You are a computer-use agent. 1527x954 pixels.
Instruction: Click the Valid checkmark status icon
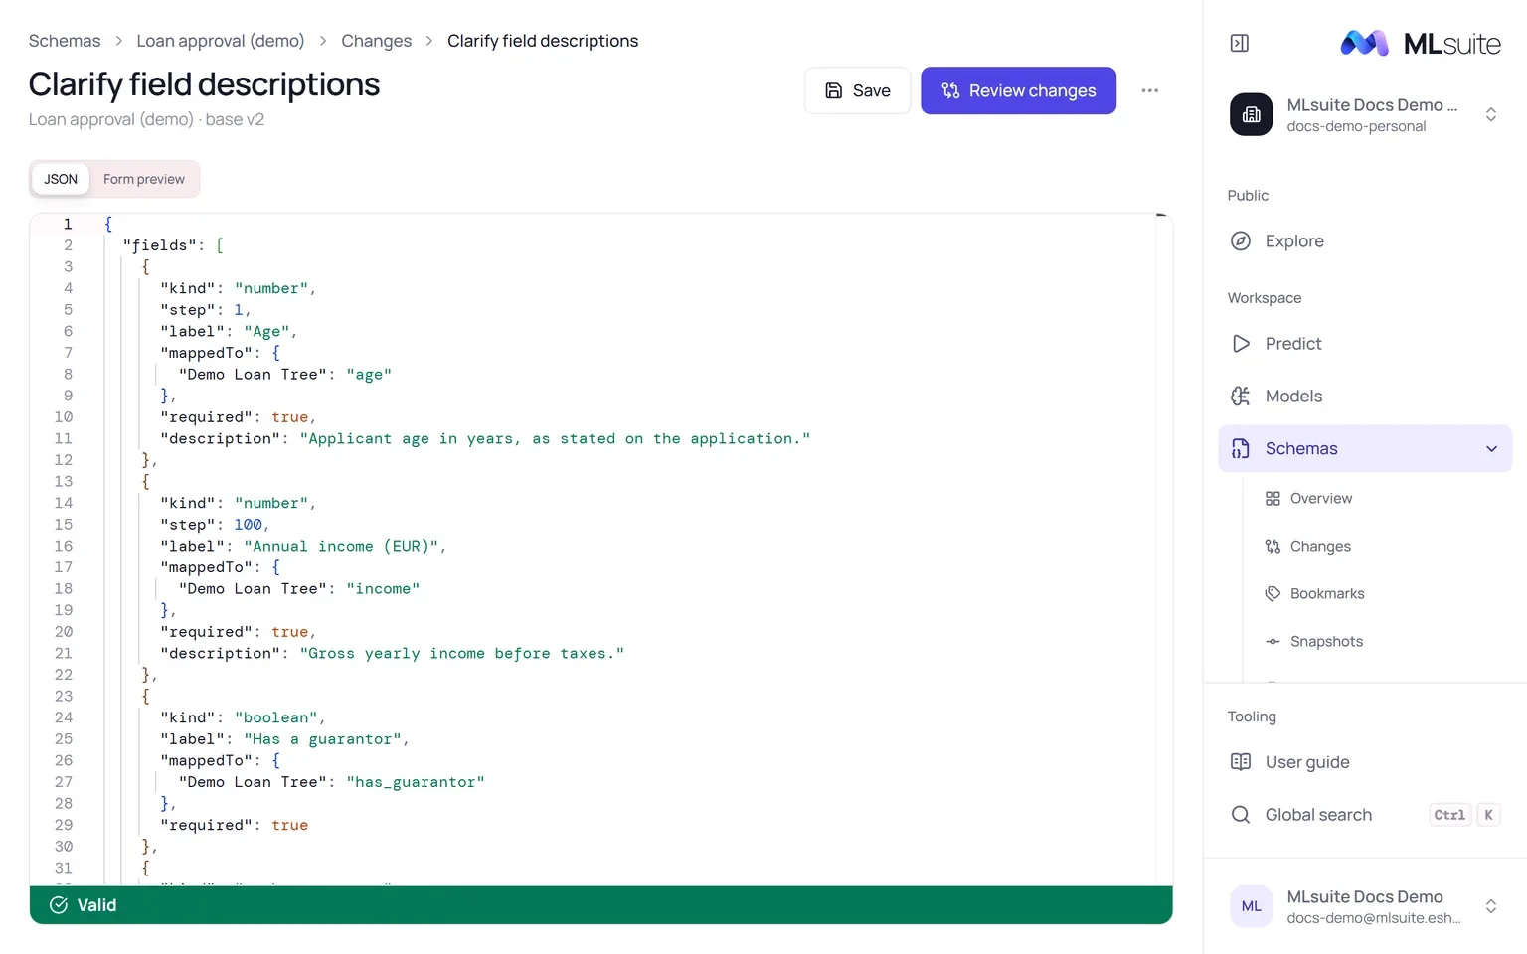point(59,904)
